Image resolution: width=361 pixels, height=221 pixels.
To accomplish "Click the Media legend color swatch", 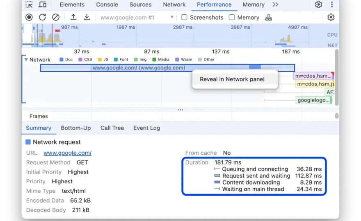I will click(x=154, y=59).
